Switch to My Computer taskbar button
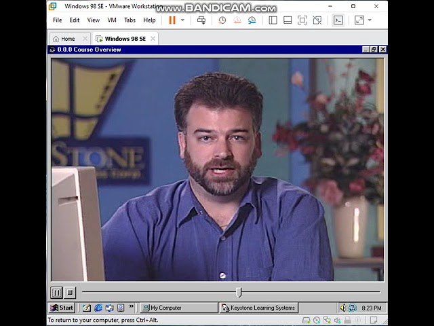Viewport: 434px width, 326px height. tap(179, 308)
